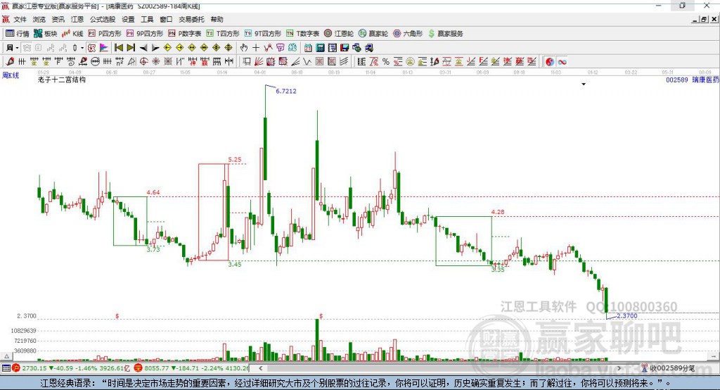Screen dimensions: 720x390
Task: Open the calendar date icon
Action: 308,48
